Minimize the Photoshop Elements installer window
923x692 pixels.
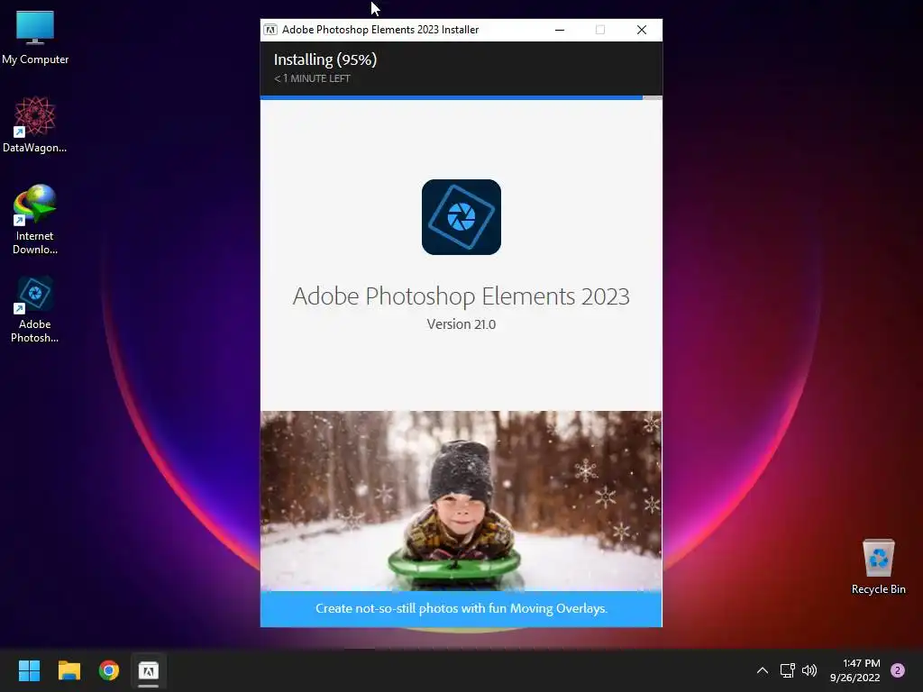point(560,30)
